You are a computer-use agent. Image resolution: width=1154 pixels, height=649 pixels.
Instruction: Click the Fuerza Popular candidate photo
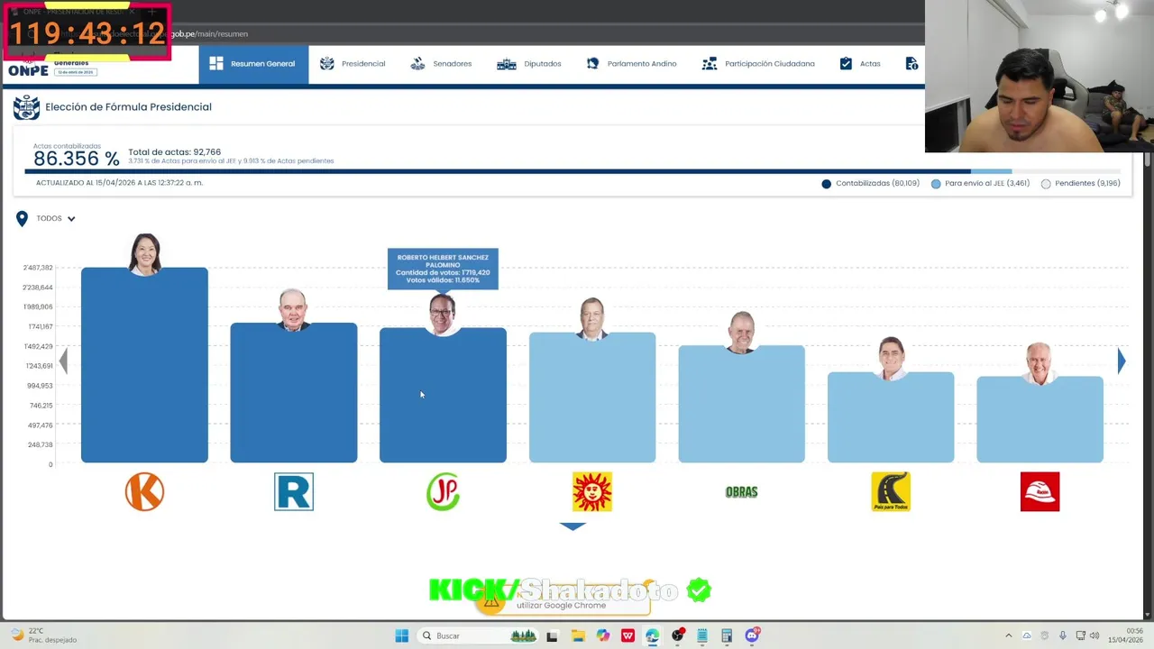coord(145,254)
